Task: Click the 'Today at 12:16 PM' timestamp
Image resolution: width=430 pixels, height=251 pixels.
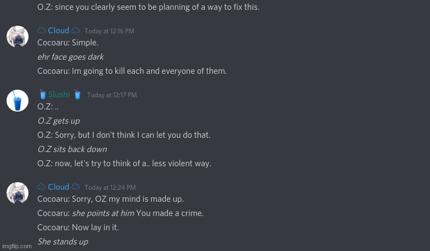Action: click(x=109, y=31)
